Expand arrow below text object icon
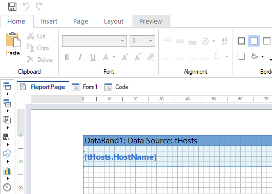 (8, 128)
